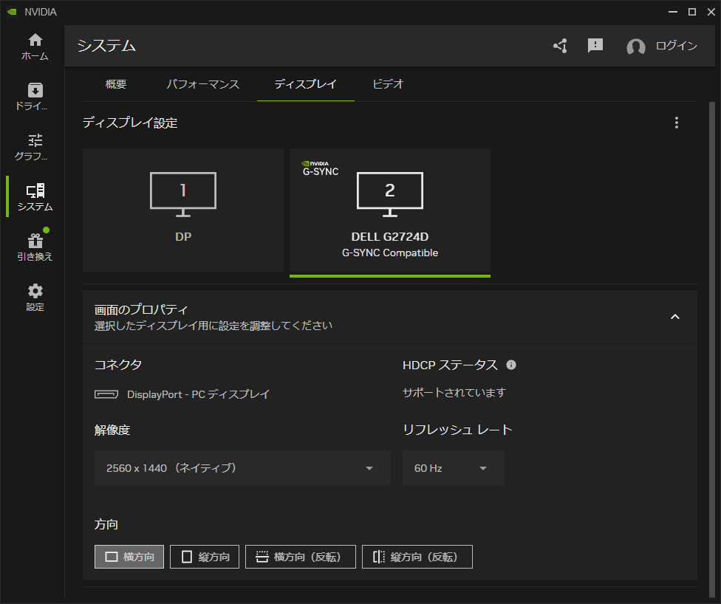721x604 pixels.
Task: Click the NVIDIA logo in the title bar
Action: pos(12,12)
